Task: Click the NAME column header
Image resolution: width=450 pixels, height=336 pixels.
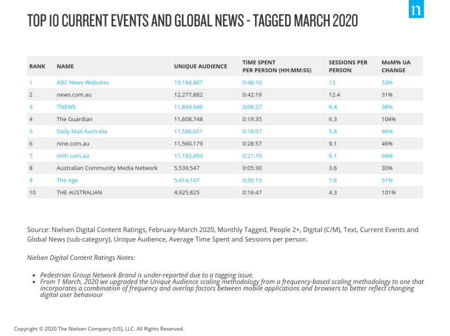Action: 64,66
